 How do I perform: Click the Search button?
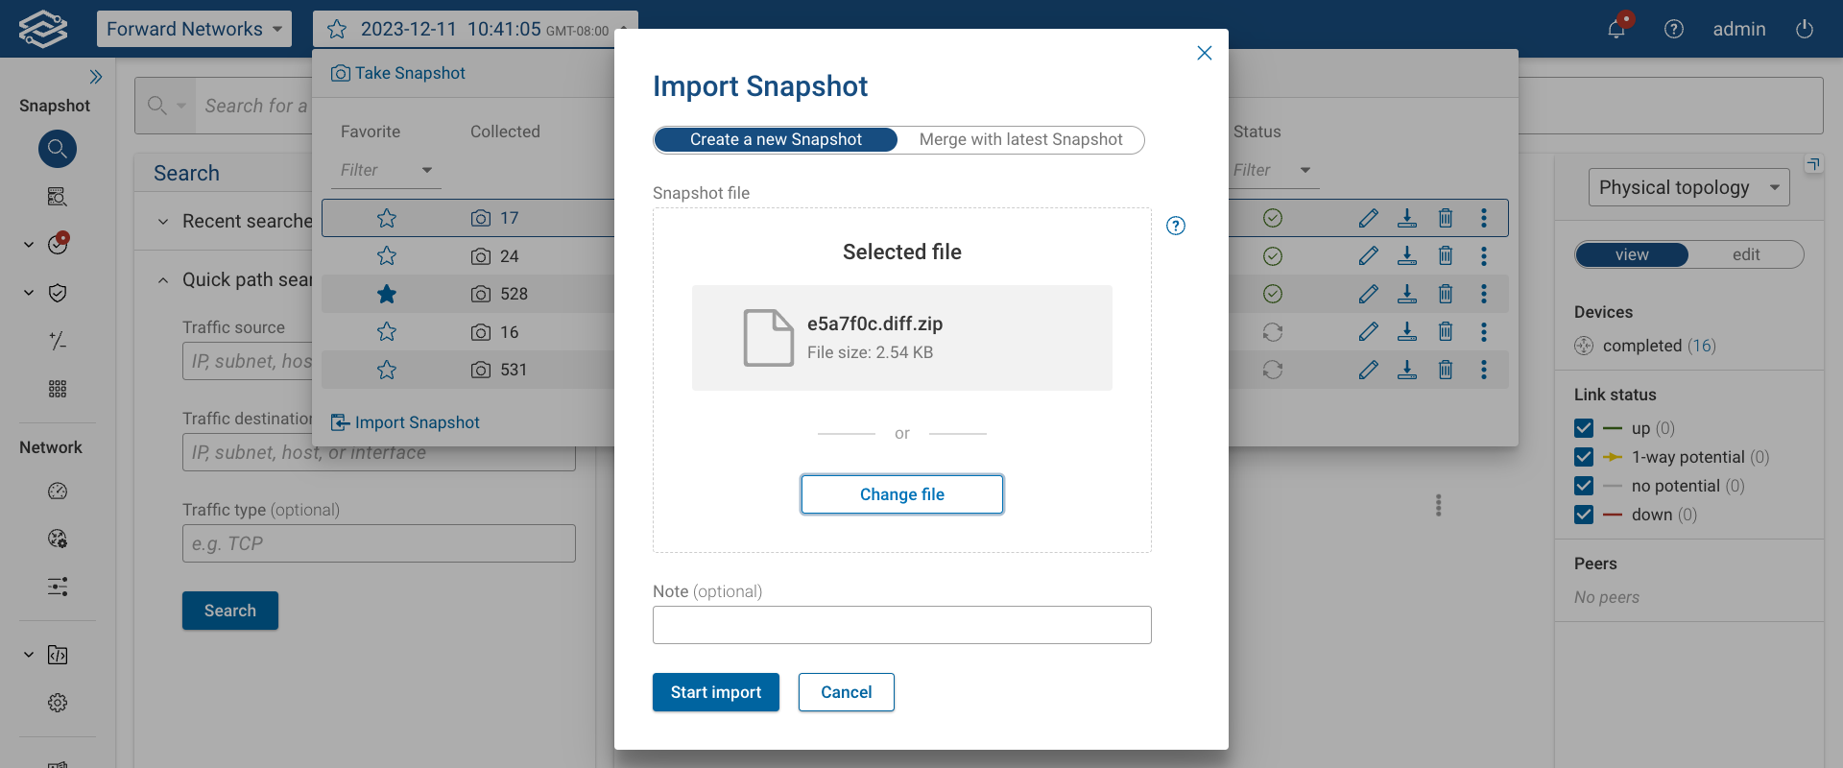(230, 611)
